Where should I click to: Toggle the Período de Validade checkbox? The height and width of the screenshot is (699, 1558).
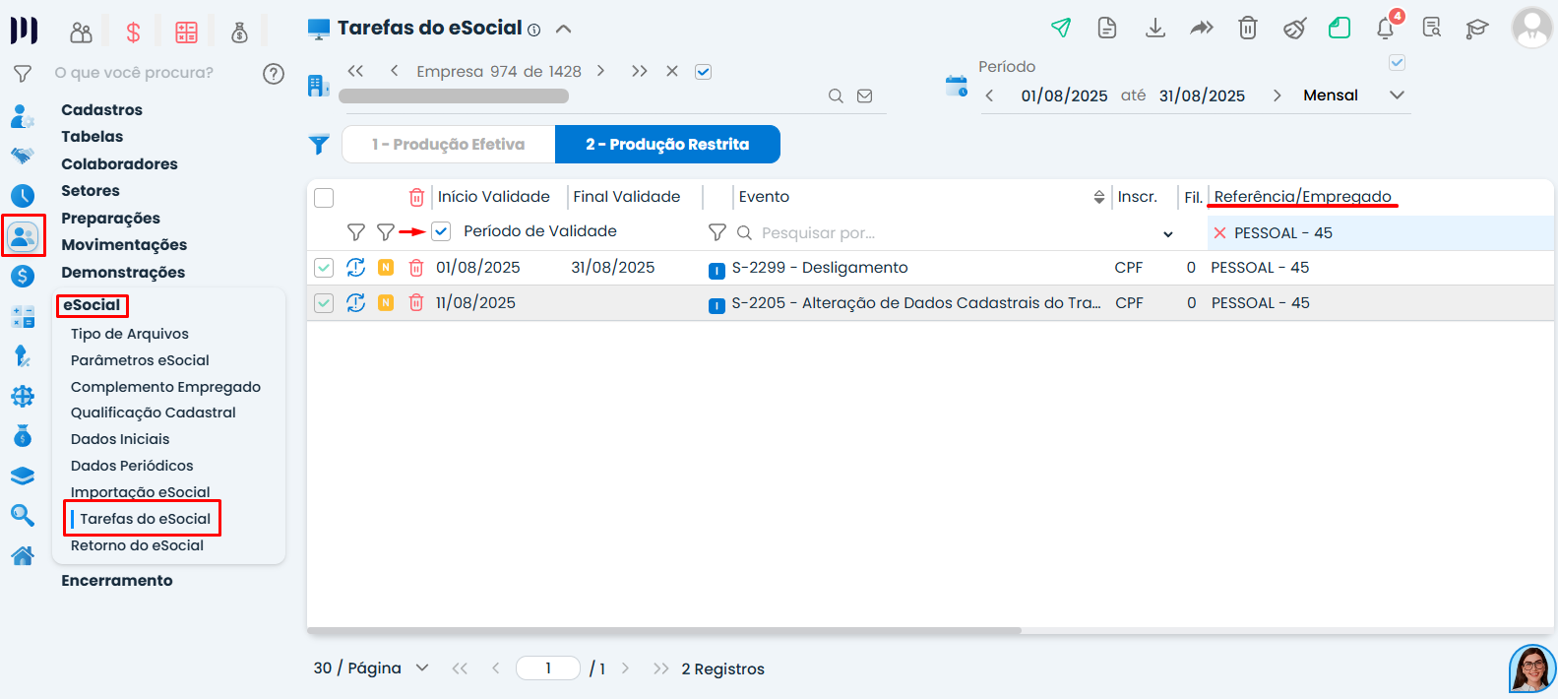[441, 231]
